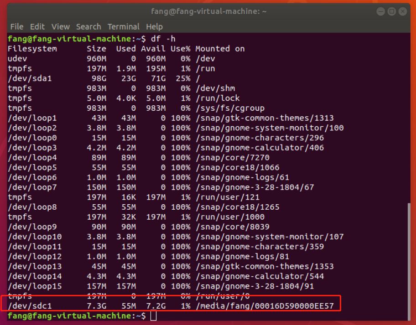Click the '/dev/loop15' filesystem entry
This screenshot has width=416, height=325.
click(35, 286)
